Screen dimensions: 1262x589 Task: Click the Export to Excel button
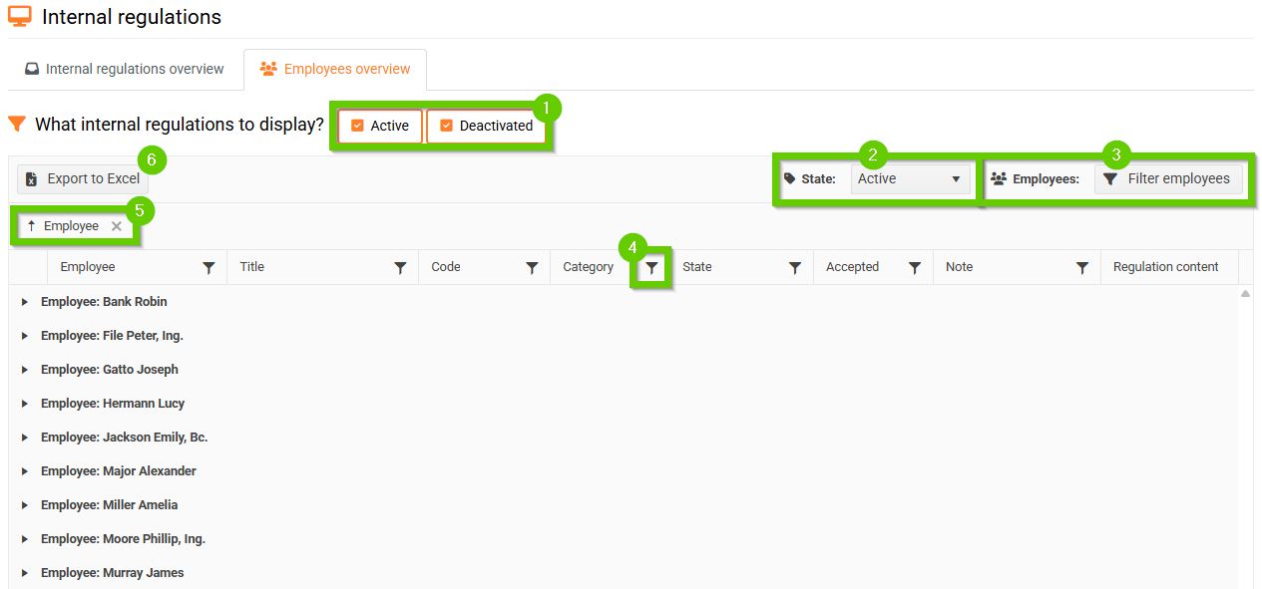coord(83,179)
